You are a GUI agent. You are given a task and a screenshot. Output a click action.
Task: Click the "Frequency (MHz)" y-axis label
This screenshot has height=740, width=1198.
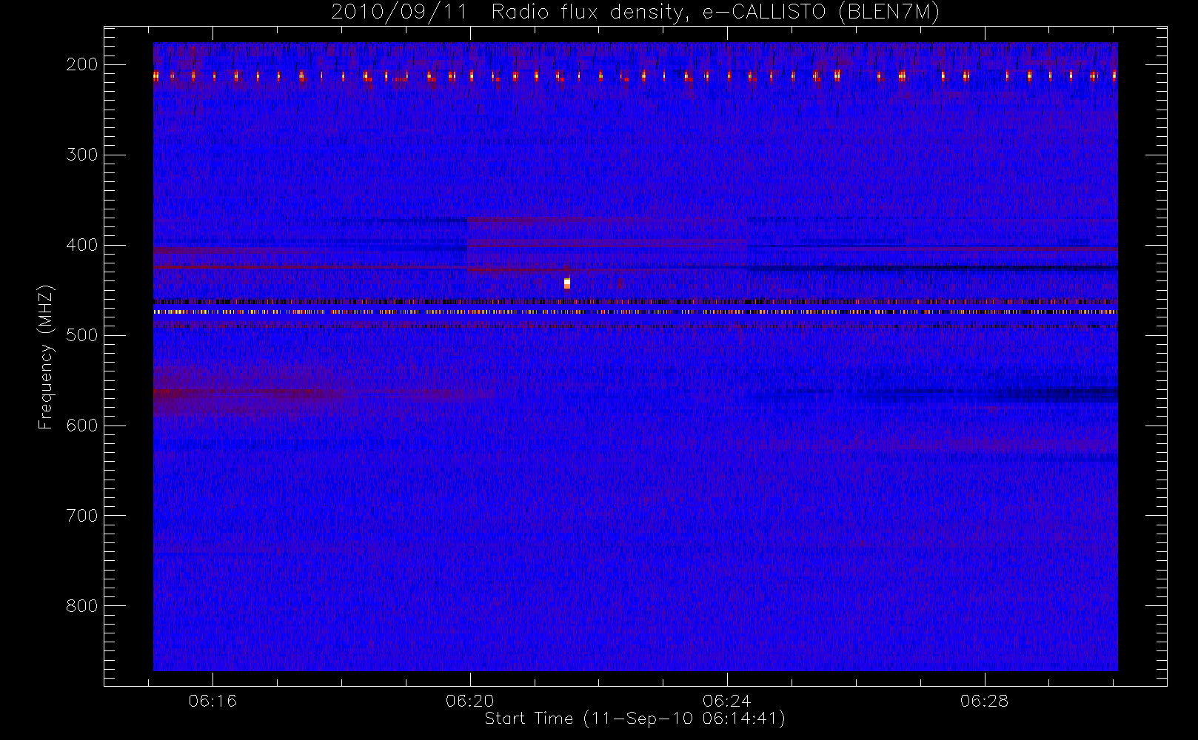[x=46, y=357]
